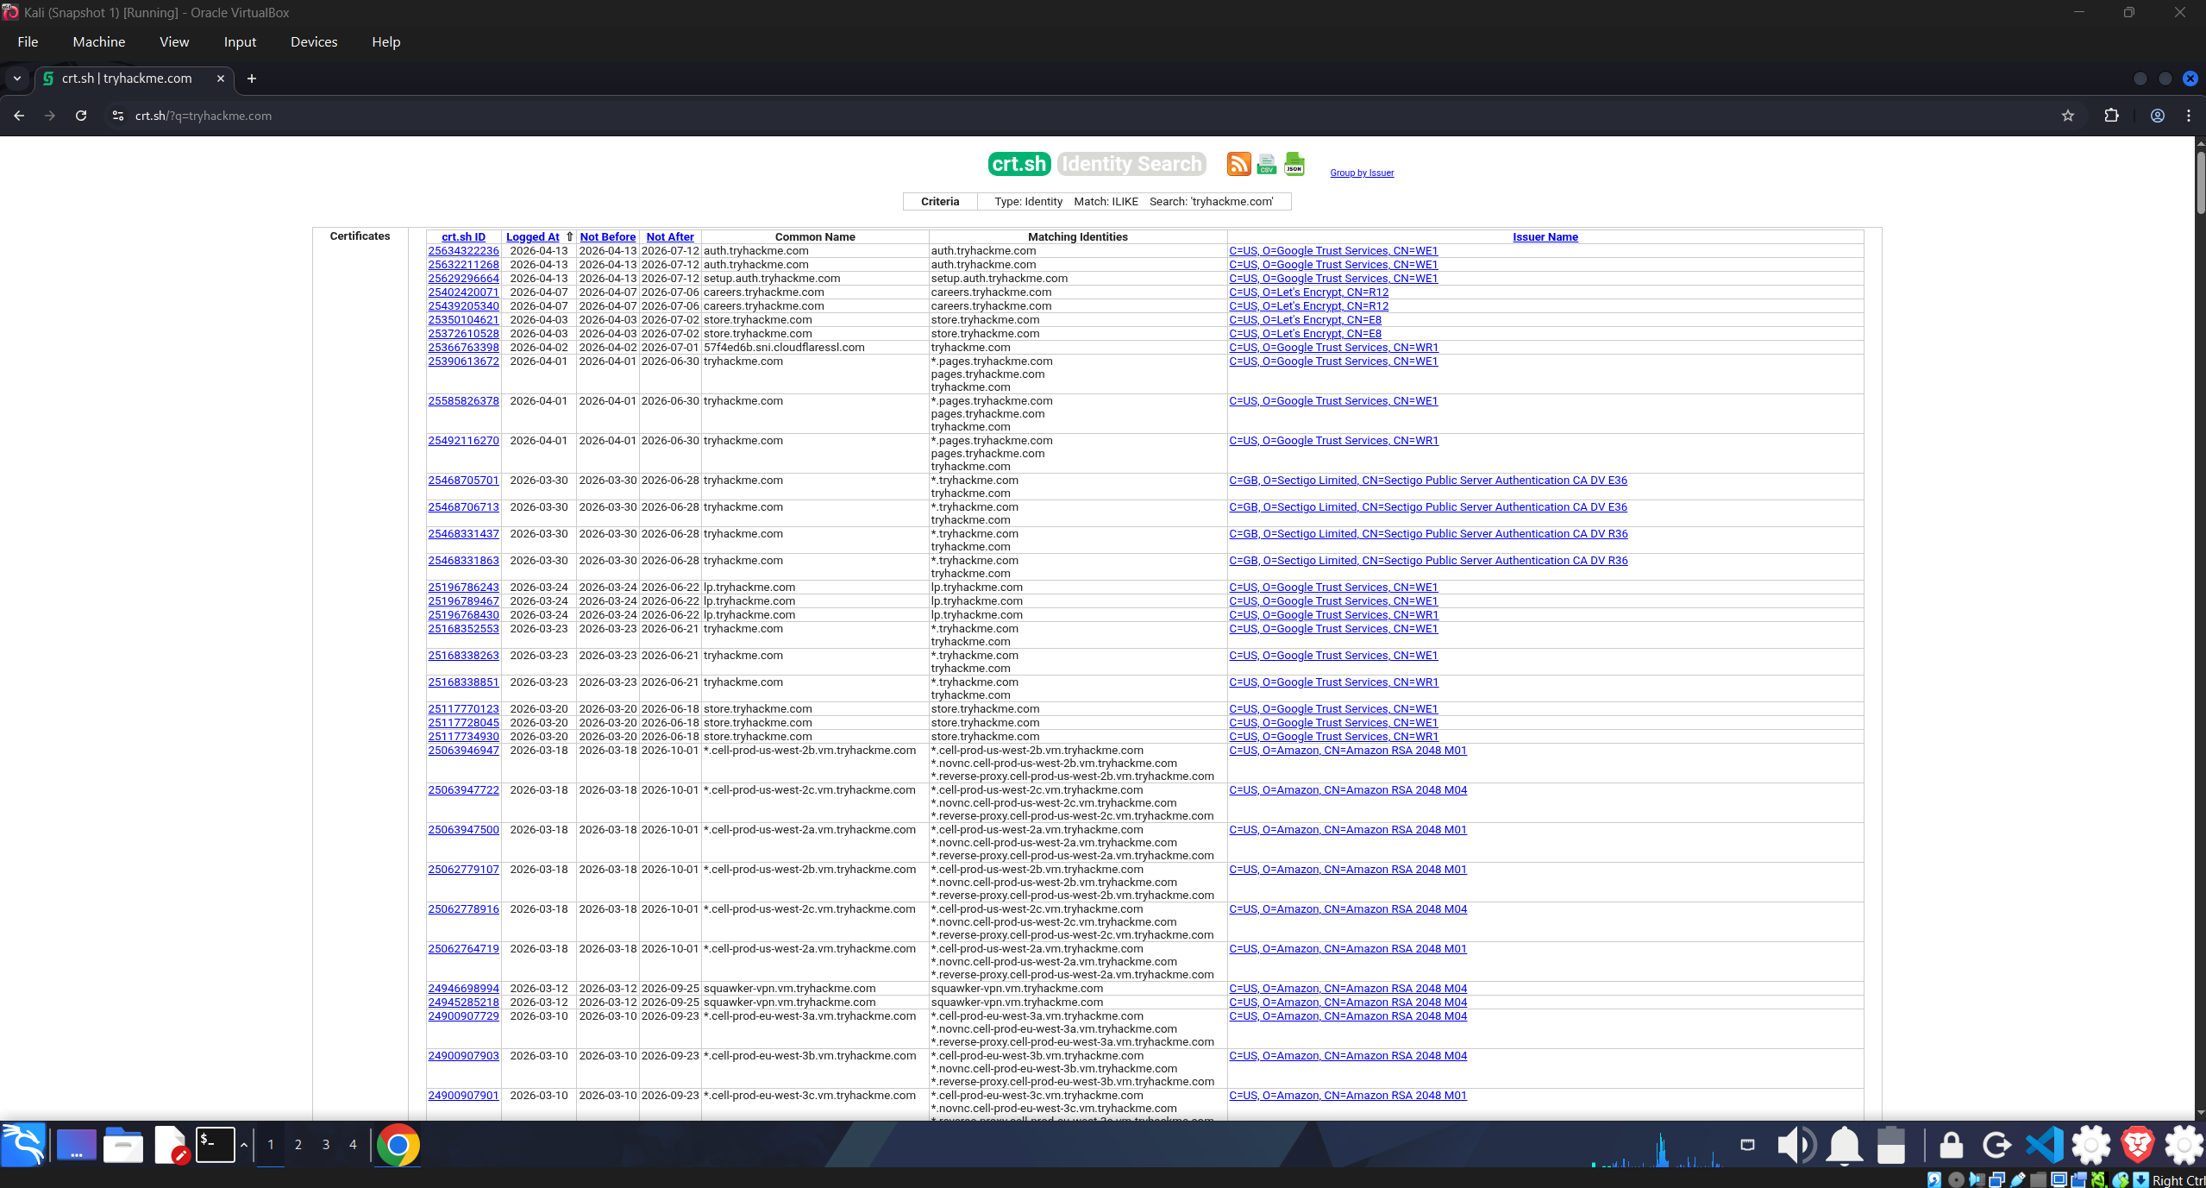The height and width of the screenshot is (1188, 2206).
Task: Open certificate ID 25634322236
Action: pos(463,251)
